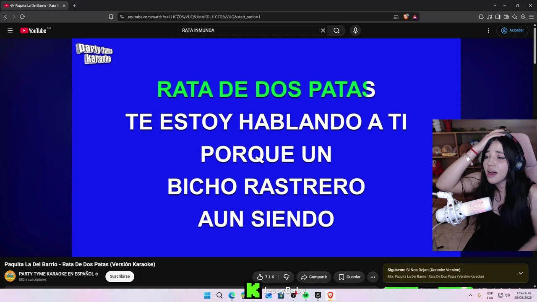This screenshot has width=537, height=302.
Task: Open Brave Rewards triangle icon
Action: (414, 17)
